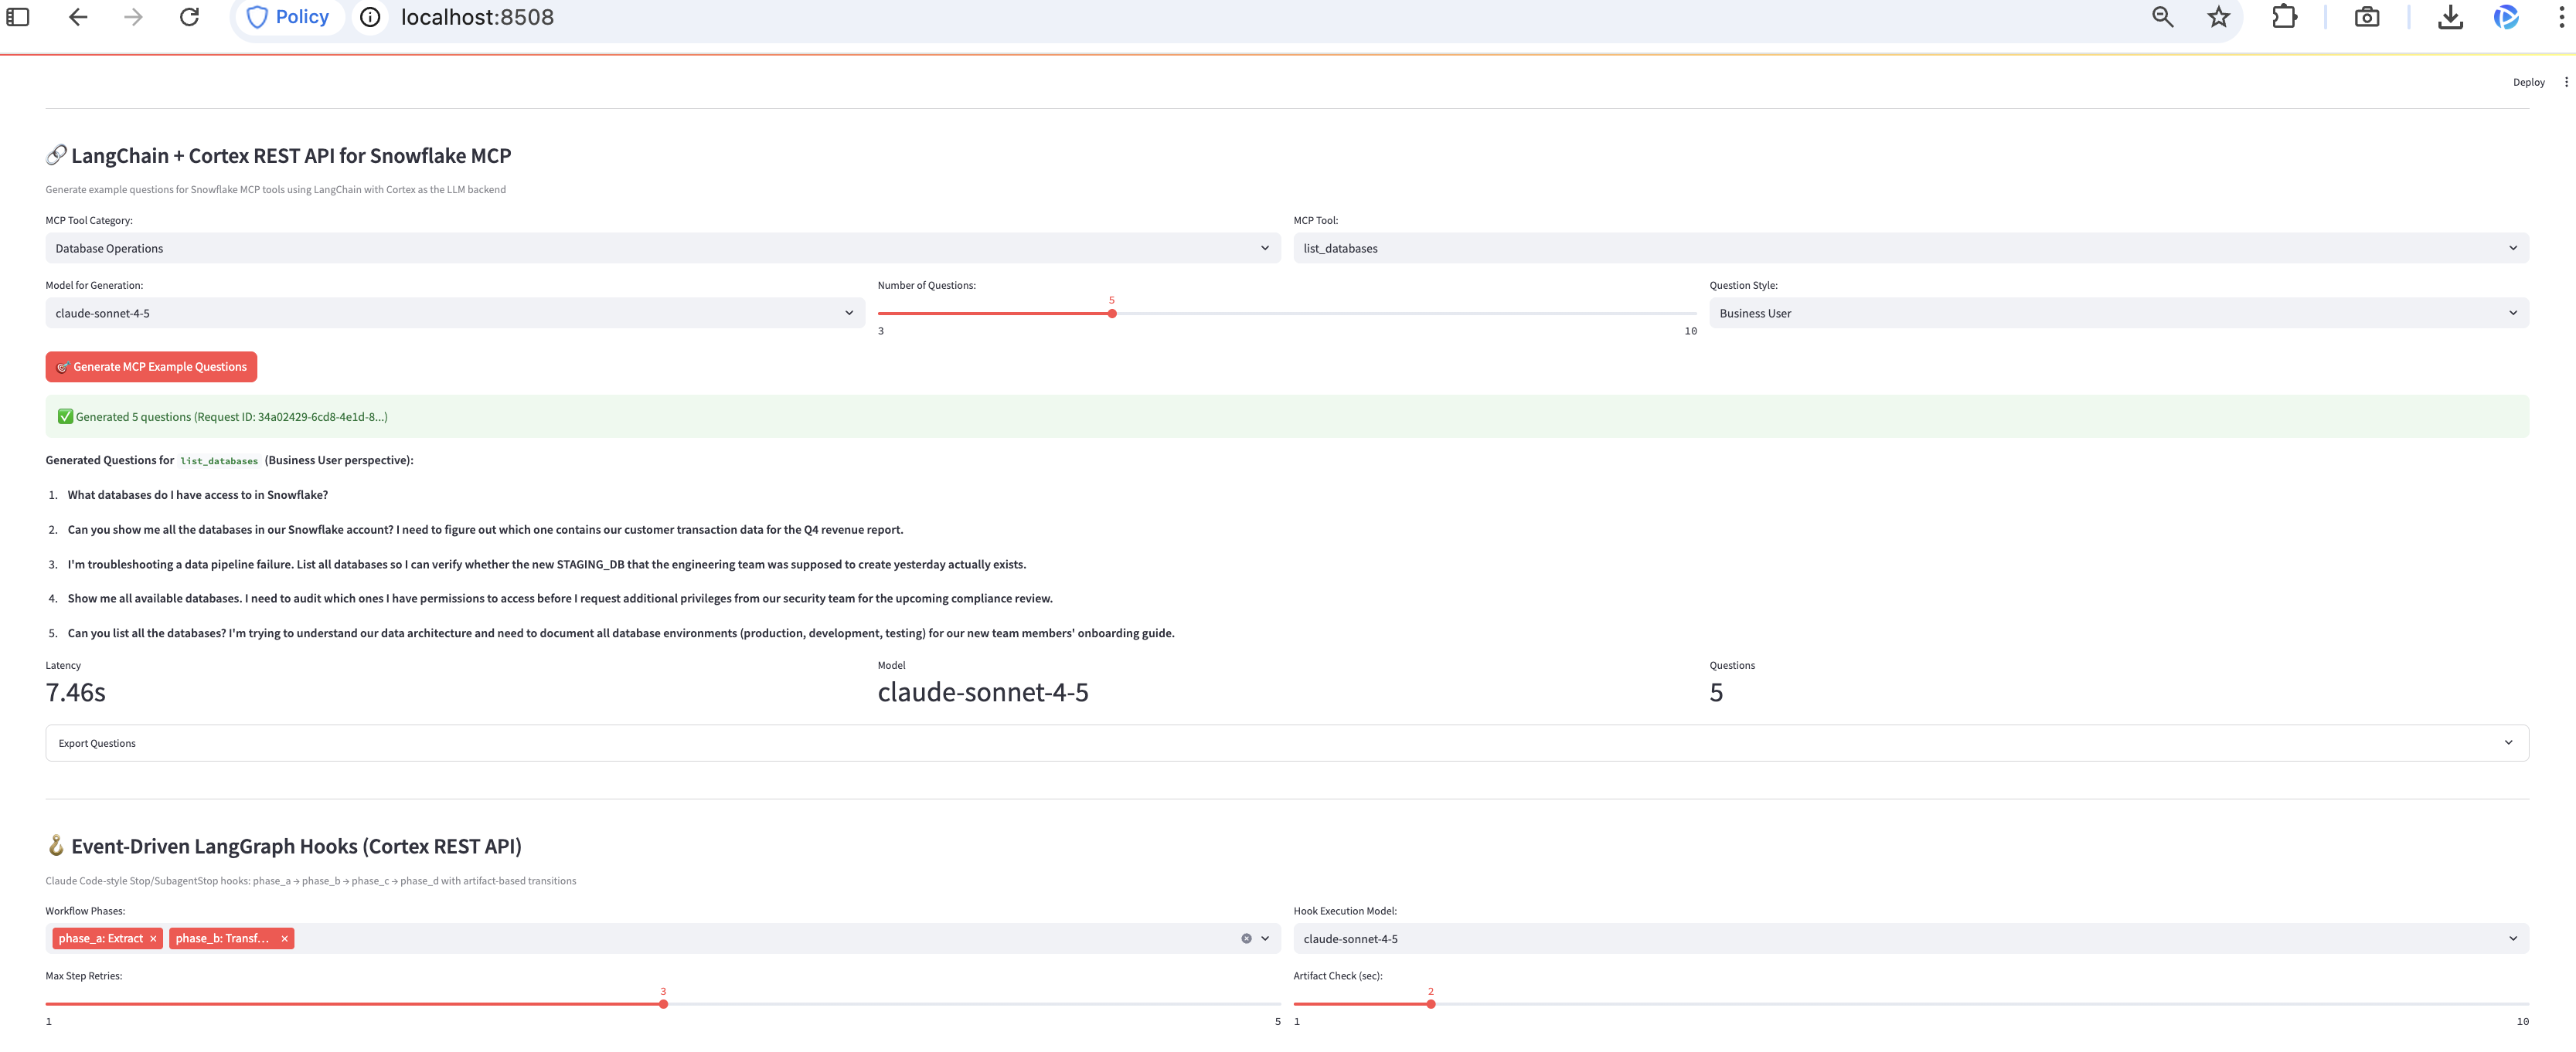Click Generate MCP Example Questions button
The width and height of the screenshot is (2576, 1052).
151,367
